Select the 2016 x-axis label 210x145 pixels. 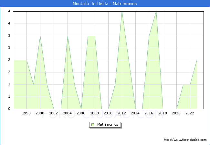point(149,113)
